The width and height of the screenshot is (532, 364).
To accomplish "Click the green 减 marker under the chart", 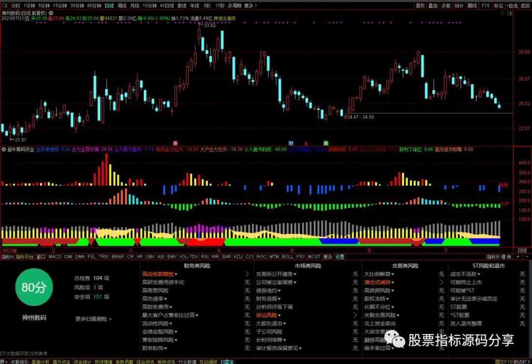I will coord(326,143).
